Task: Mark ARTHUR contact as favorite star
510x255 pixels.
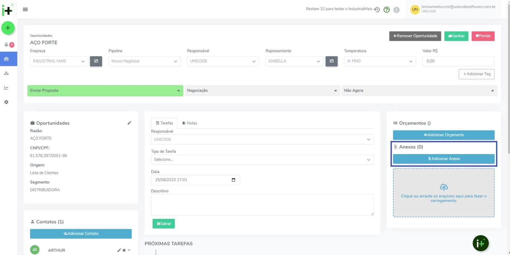Action: 124,250
